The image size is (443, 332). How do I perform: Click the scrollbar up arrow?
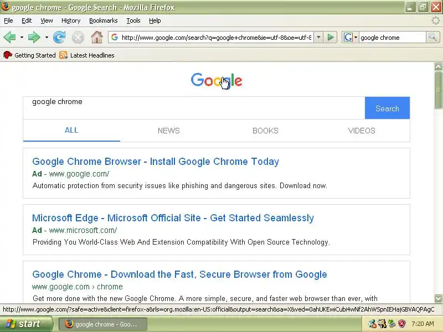(x=438, y=66)
